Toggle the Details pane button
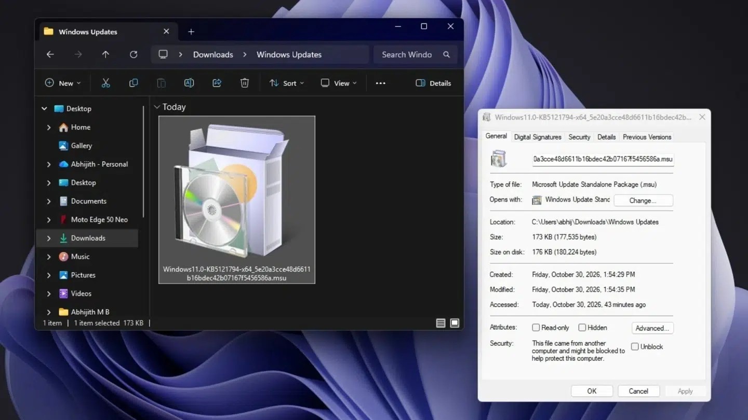 coord(433,83)
